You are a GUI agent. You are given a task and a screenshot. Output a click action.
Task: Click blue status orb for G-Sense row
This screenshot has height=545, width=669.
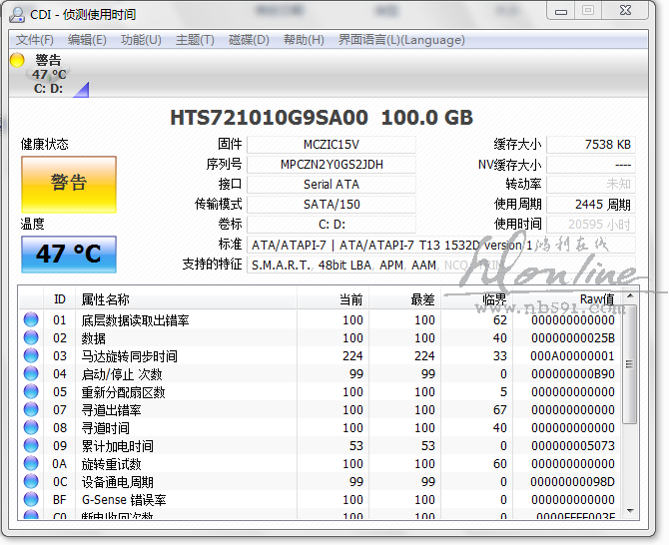[x=31, y=500]
